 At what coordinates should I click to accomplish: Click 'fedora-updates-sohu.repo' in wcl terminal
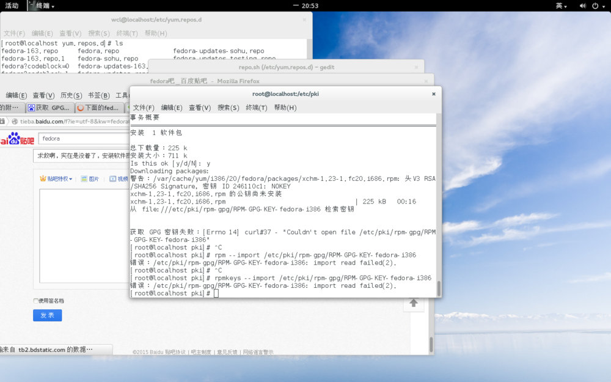[x=219, y=51]
